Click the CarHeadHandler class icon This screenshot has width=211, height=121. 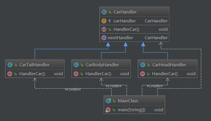(x=143, y=65)
